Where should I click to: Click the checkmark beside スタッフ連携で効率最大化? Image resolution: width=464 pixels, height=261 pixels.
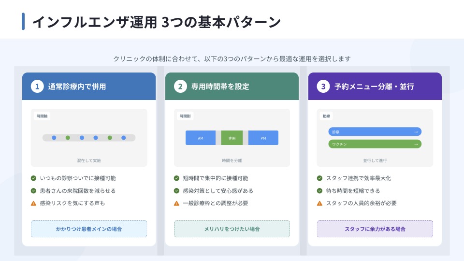tap(319, 178)
